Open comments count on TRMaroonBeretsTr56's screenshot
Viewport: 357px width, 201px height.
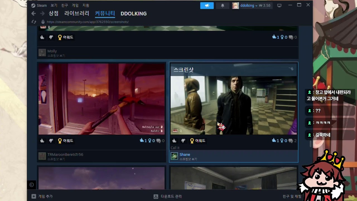[x=160, y=141]
